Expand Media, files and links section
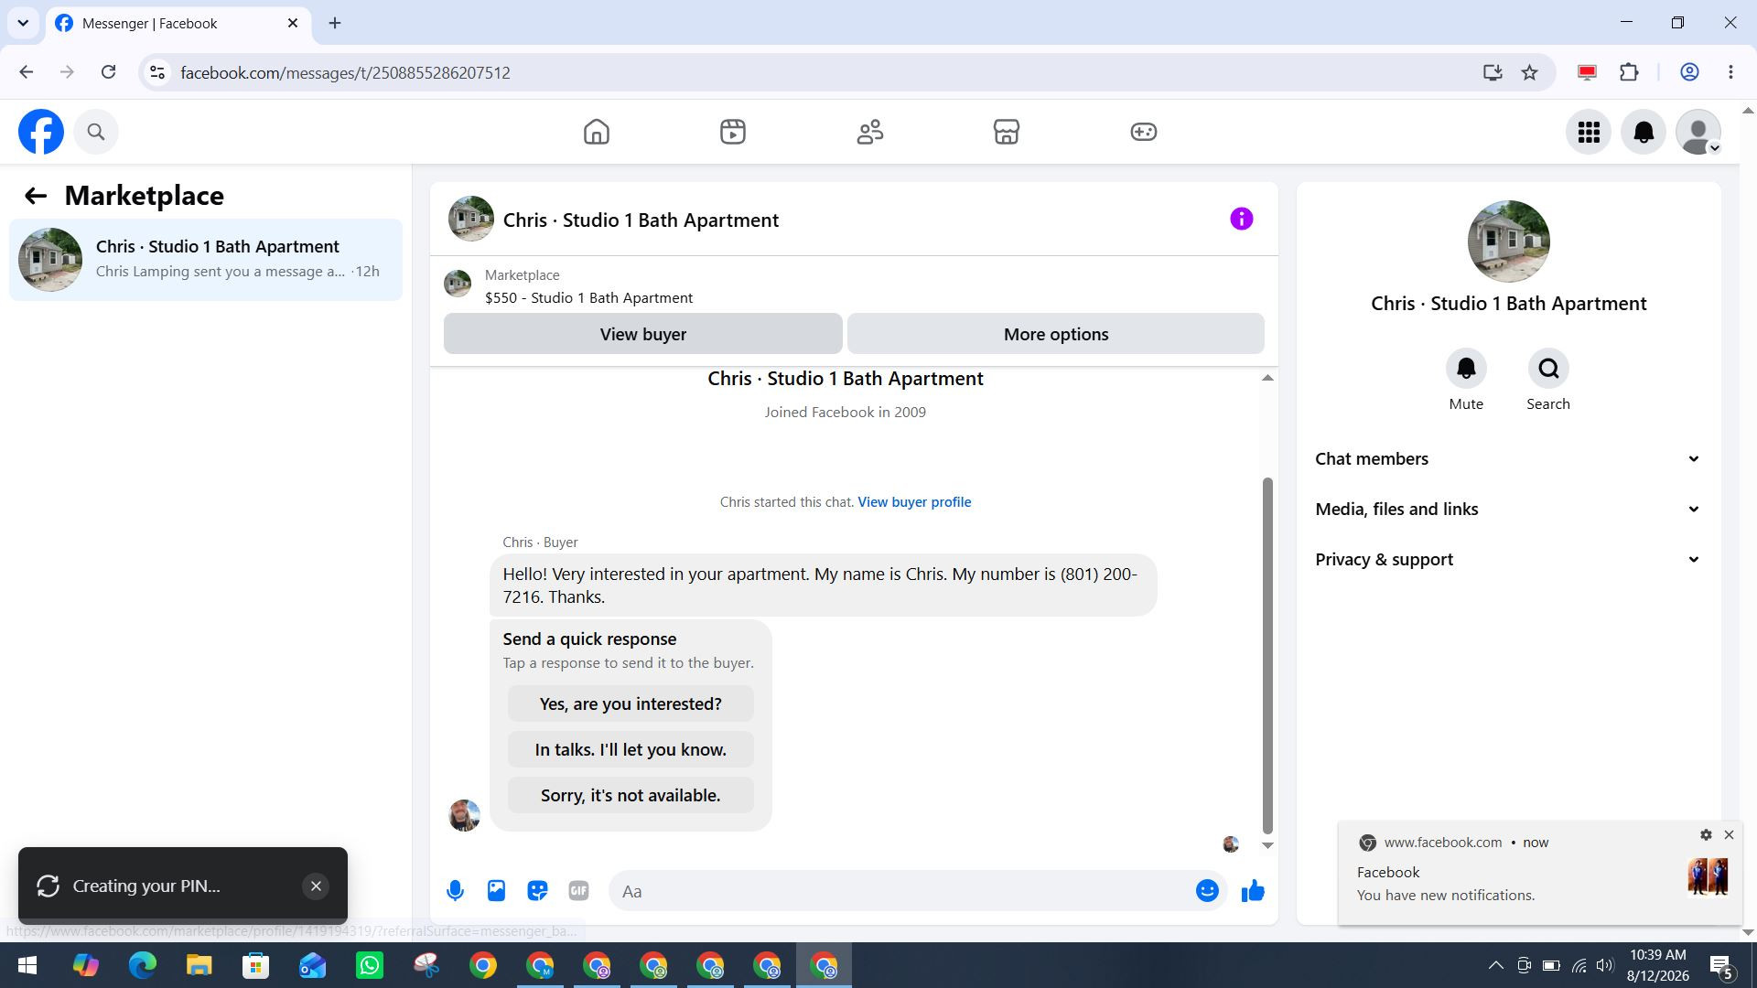The image size is (1757, 988). click(x=1508, y=510)
